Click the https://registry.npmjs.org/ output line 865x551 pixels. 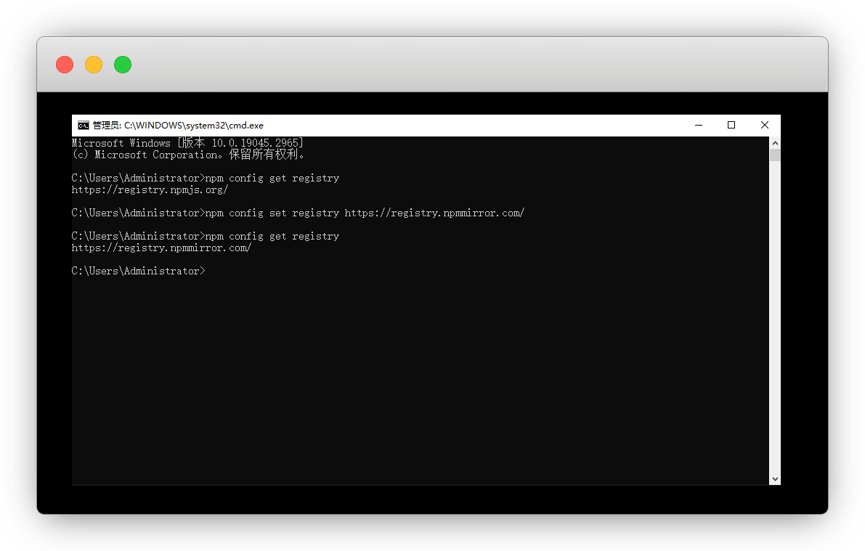[x=150, y=190]
